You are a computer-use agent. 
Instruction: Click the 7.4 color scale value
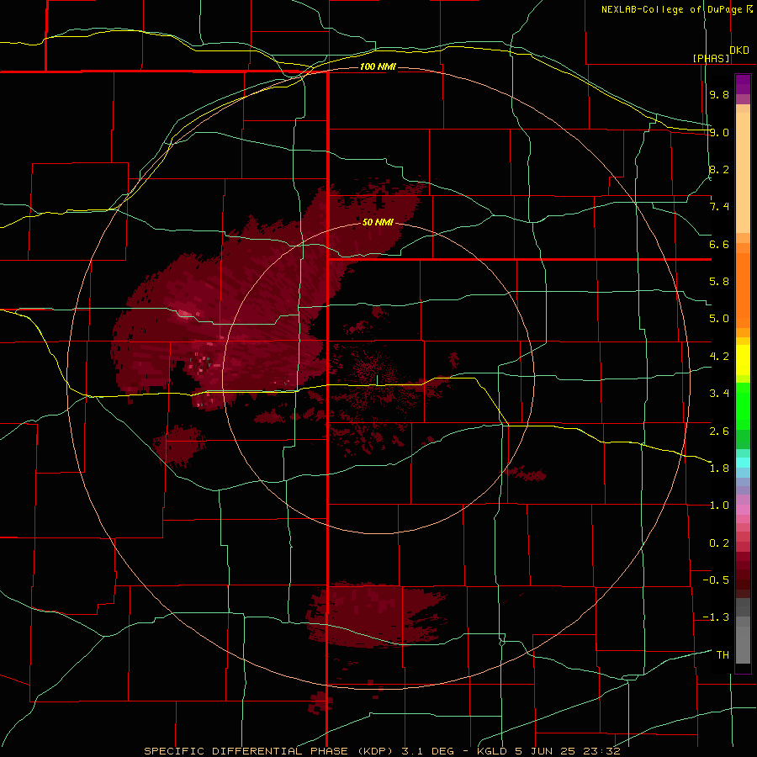pyautogui.click(x=719, y=207)
